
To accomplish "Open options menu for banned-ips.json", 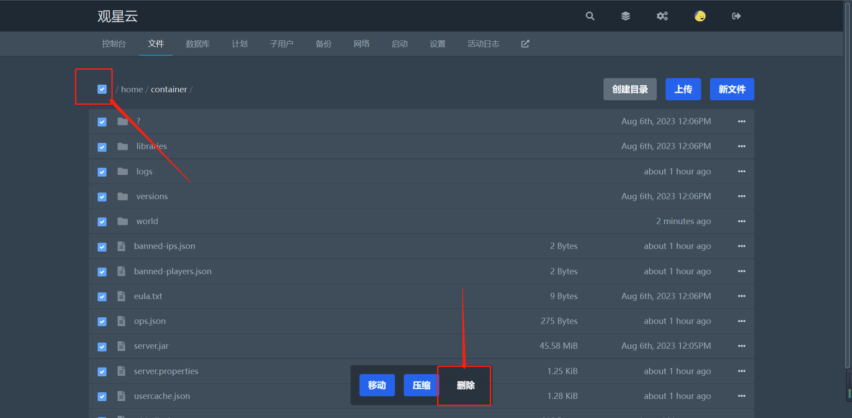I will pyautogui.click(x=742, y=246).
